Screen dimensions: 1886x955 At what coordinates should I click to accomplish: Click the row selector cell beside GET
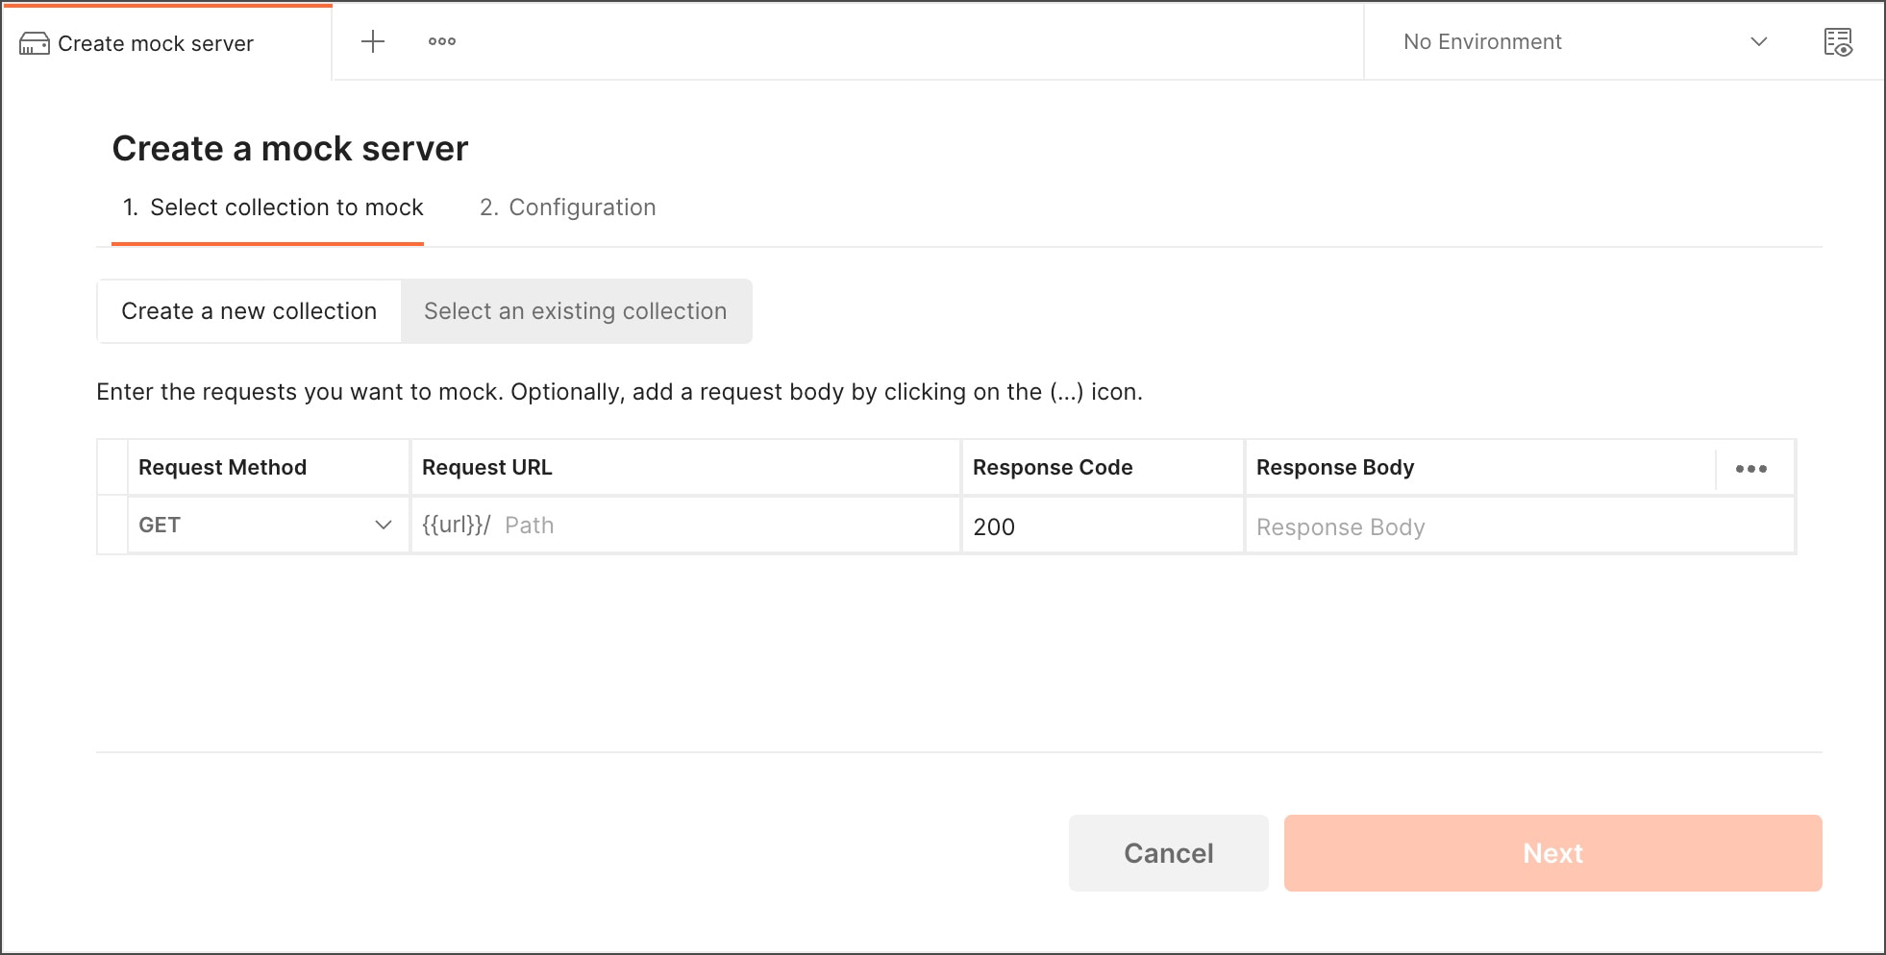pos(112,526)
